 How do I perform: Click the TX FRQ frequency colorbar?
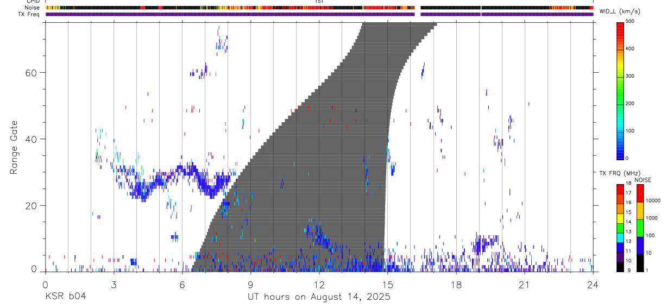coord(620,228)
